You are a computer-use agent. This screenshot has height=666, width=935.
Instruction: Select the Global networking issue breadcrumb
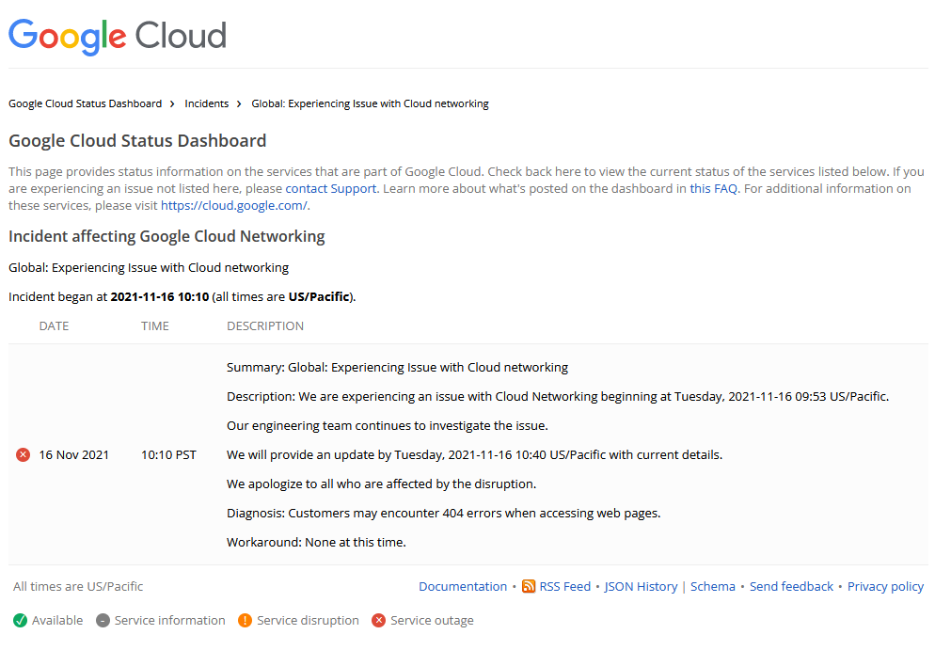pyautogui.click(x=371, y=103)
